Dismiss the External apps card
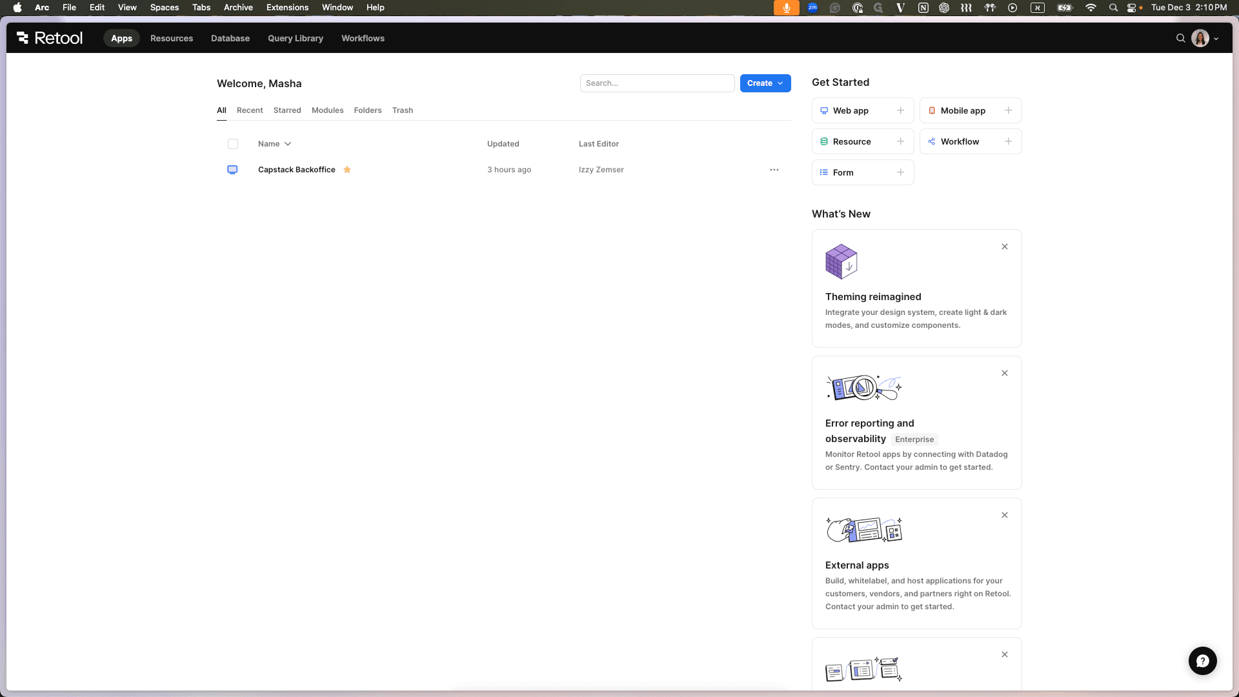1239x697 pixels. pos(1005,515)
